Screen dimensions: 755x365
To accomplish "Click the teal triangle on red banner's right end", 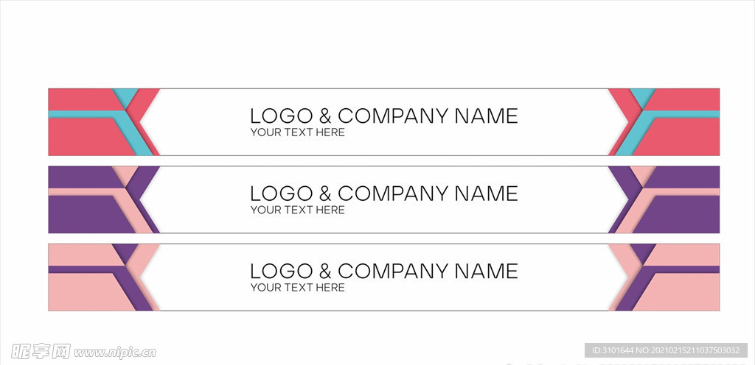I will click(643, 96).
